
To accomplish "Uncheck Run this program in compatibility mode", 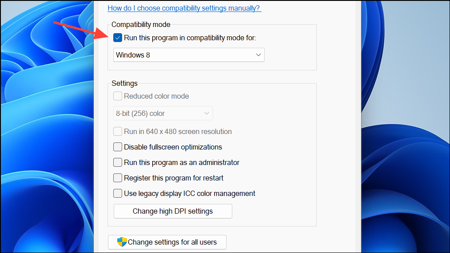I will click(118, 38).
